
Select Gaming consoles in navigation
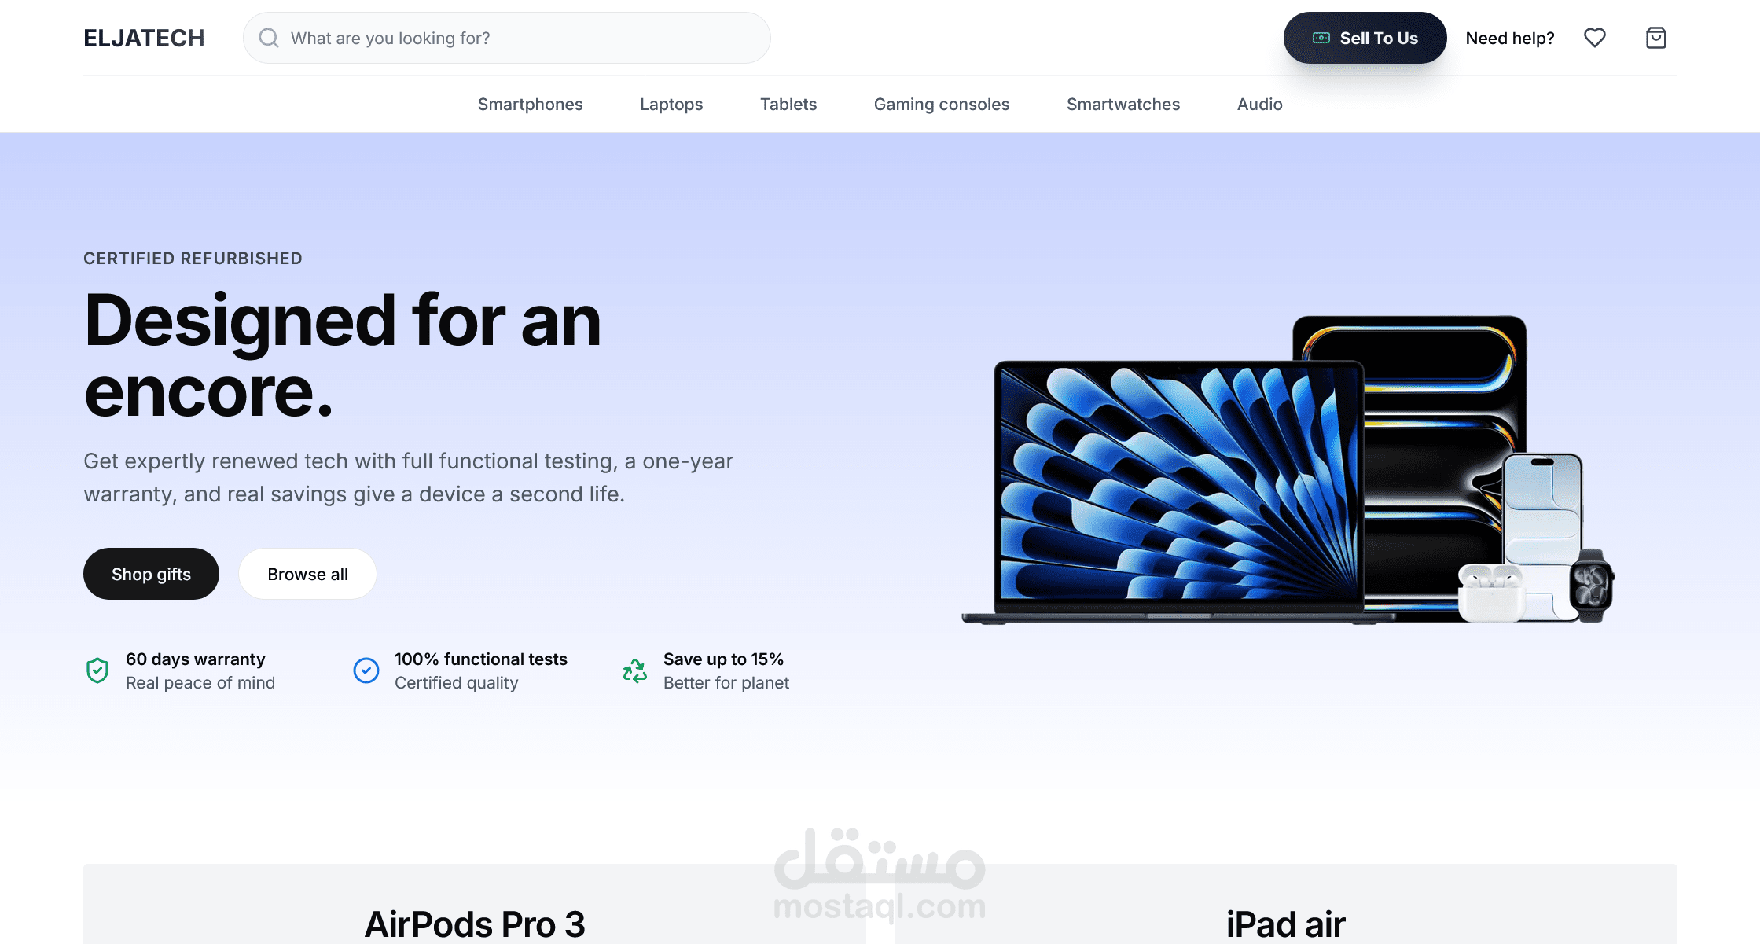[942, 105]
